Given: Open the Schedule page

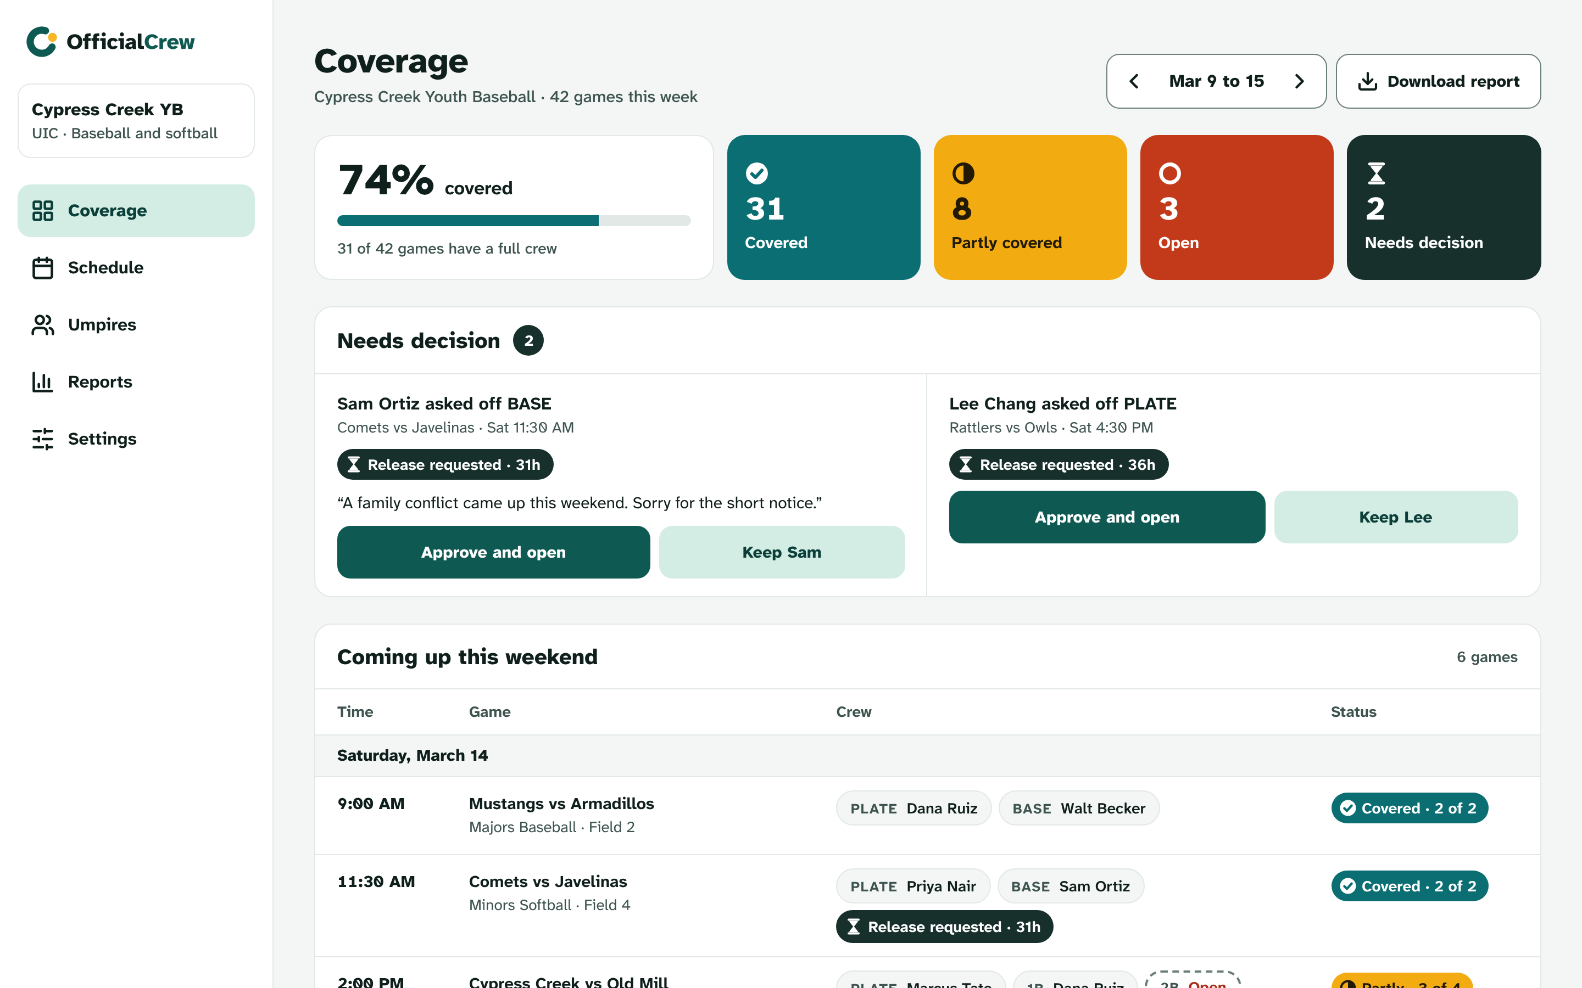Looking at the screenshot, I should 136,268.
